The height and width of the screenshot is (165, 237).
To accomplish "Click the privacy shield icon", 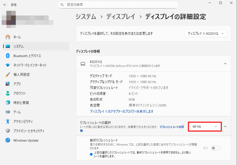I will tap(8, 131).
